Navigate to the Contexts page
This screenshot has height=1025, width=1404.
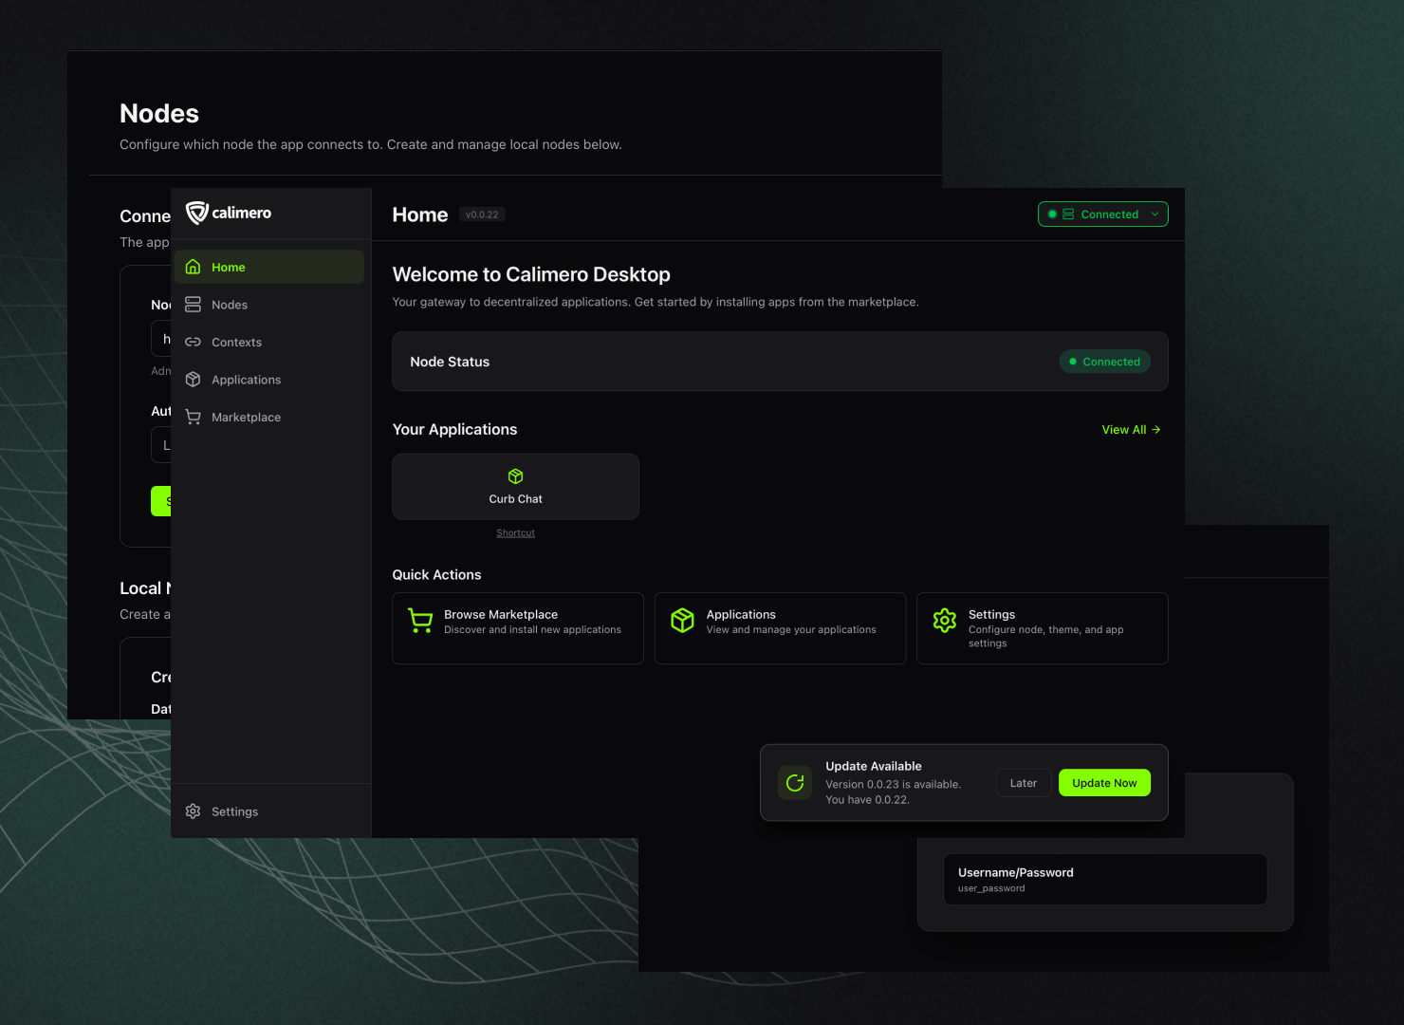tap(235, 342)
